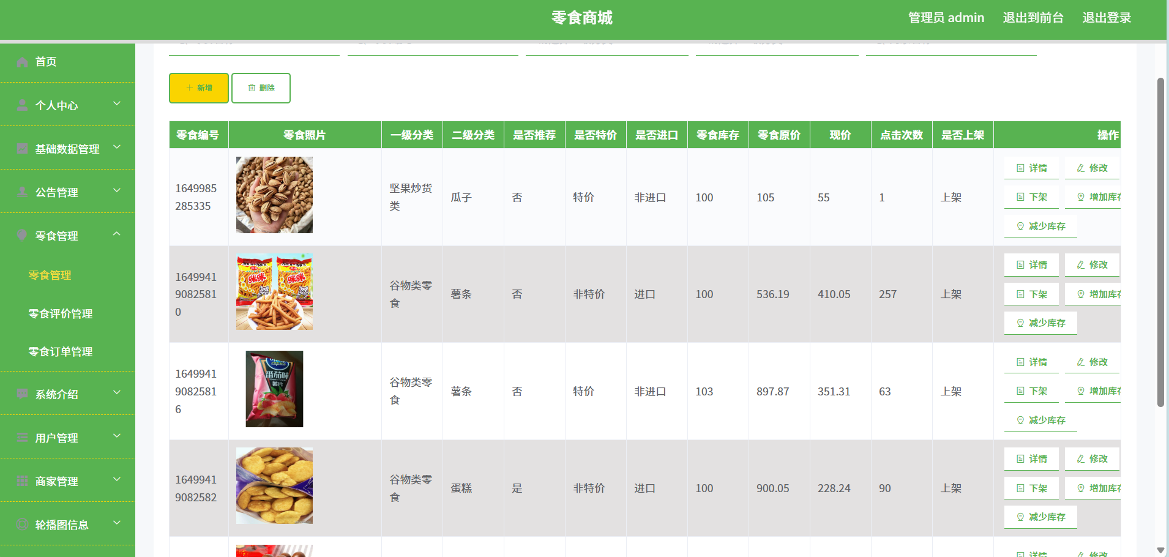Click the icon beside 基础数据管理

click(x=23, y=149)
